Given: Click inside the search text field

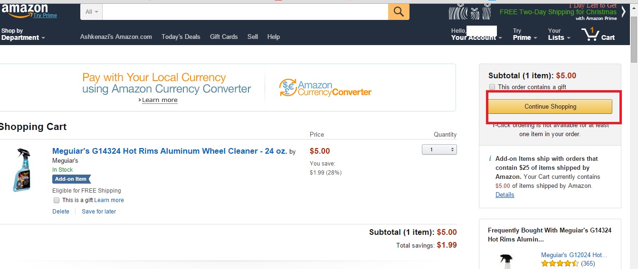Looking at the screenshot, I should pos(245,12).
